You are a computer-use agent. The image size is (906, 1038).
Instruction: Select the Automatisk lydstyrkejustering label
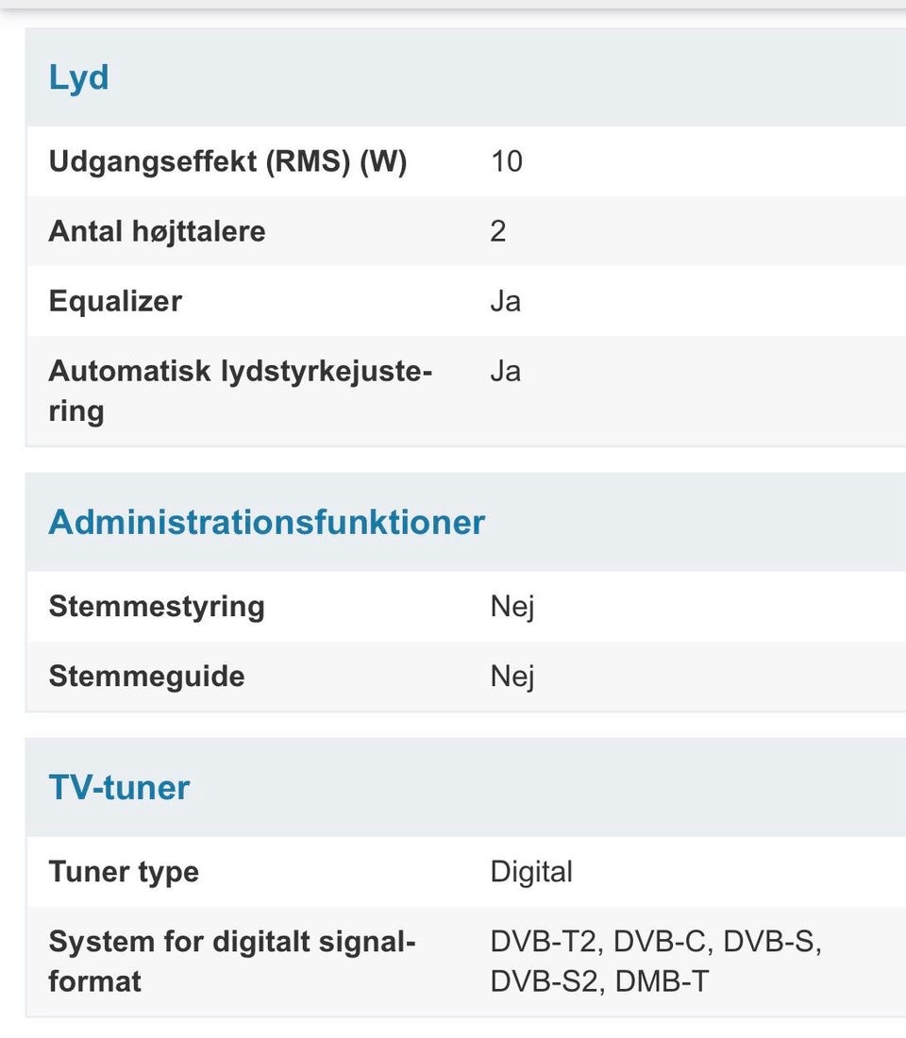240,391
